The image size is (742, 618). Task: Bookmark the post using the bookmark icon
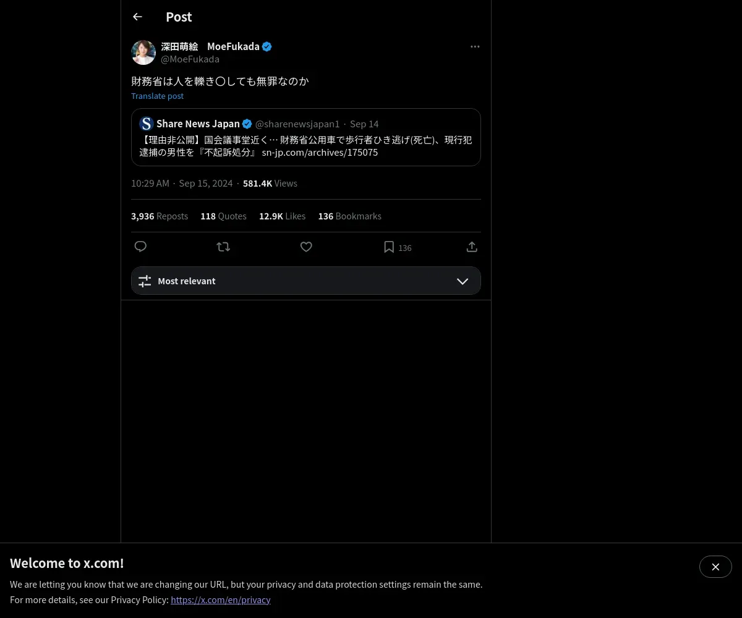389,247
